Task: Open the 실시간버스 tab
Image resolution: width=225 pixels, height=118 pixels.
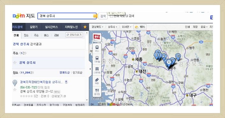Action: [x=51, y=27]
